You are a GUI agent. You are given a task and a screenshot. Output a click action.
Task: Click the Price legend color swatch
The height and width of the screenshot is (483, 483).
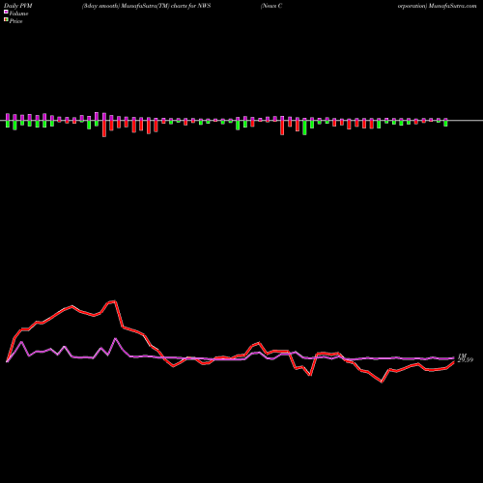tap(6, 20)
